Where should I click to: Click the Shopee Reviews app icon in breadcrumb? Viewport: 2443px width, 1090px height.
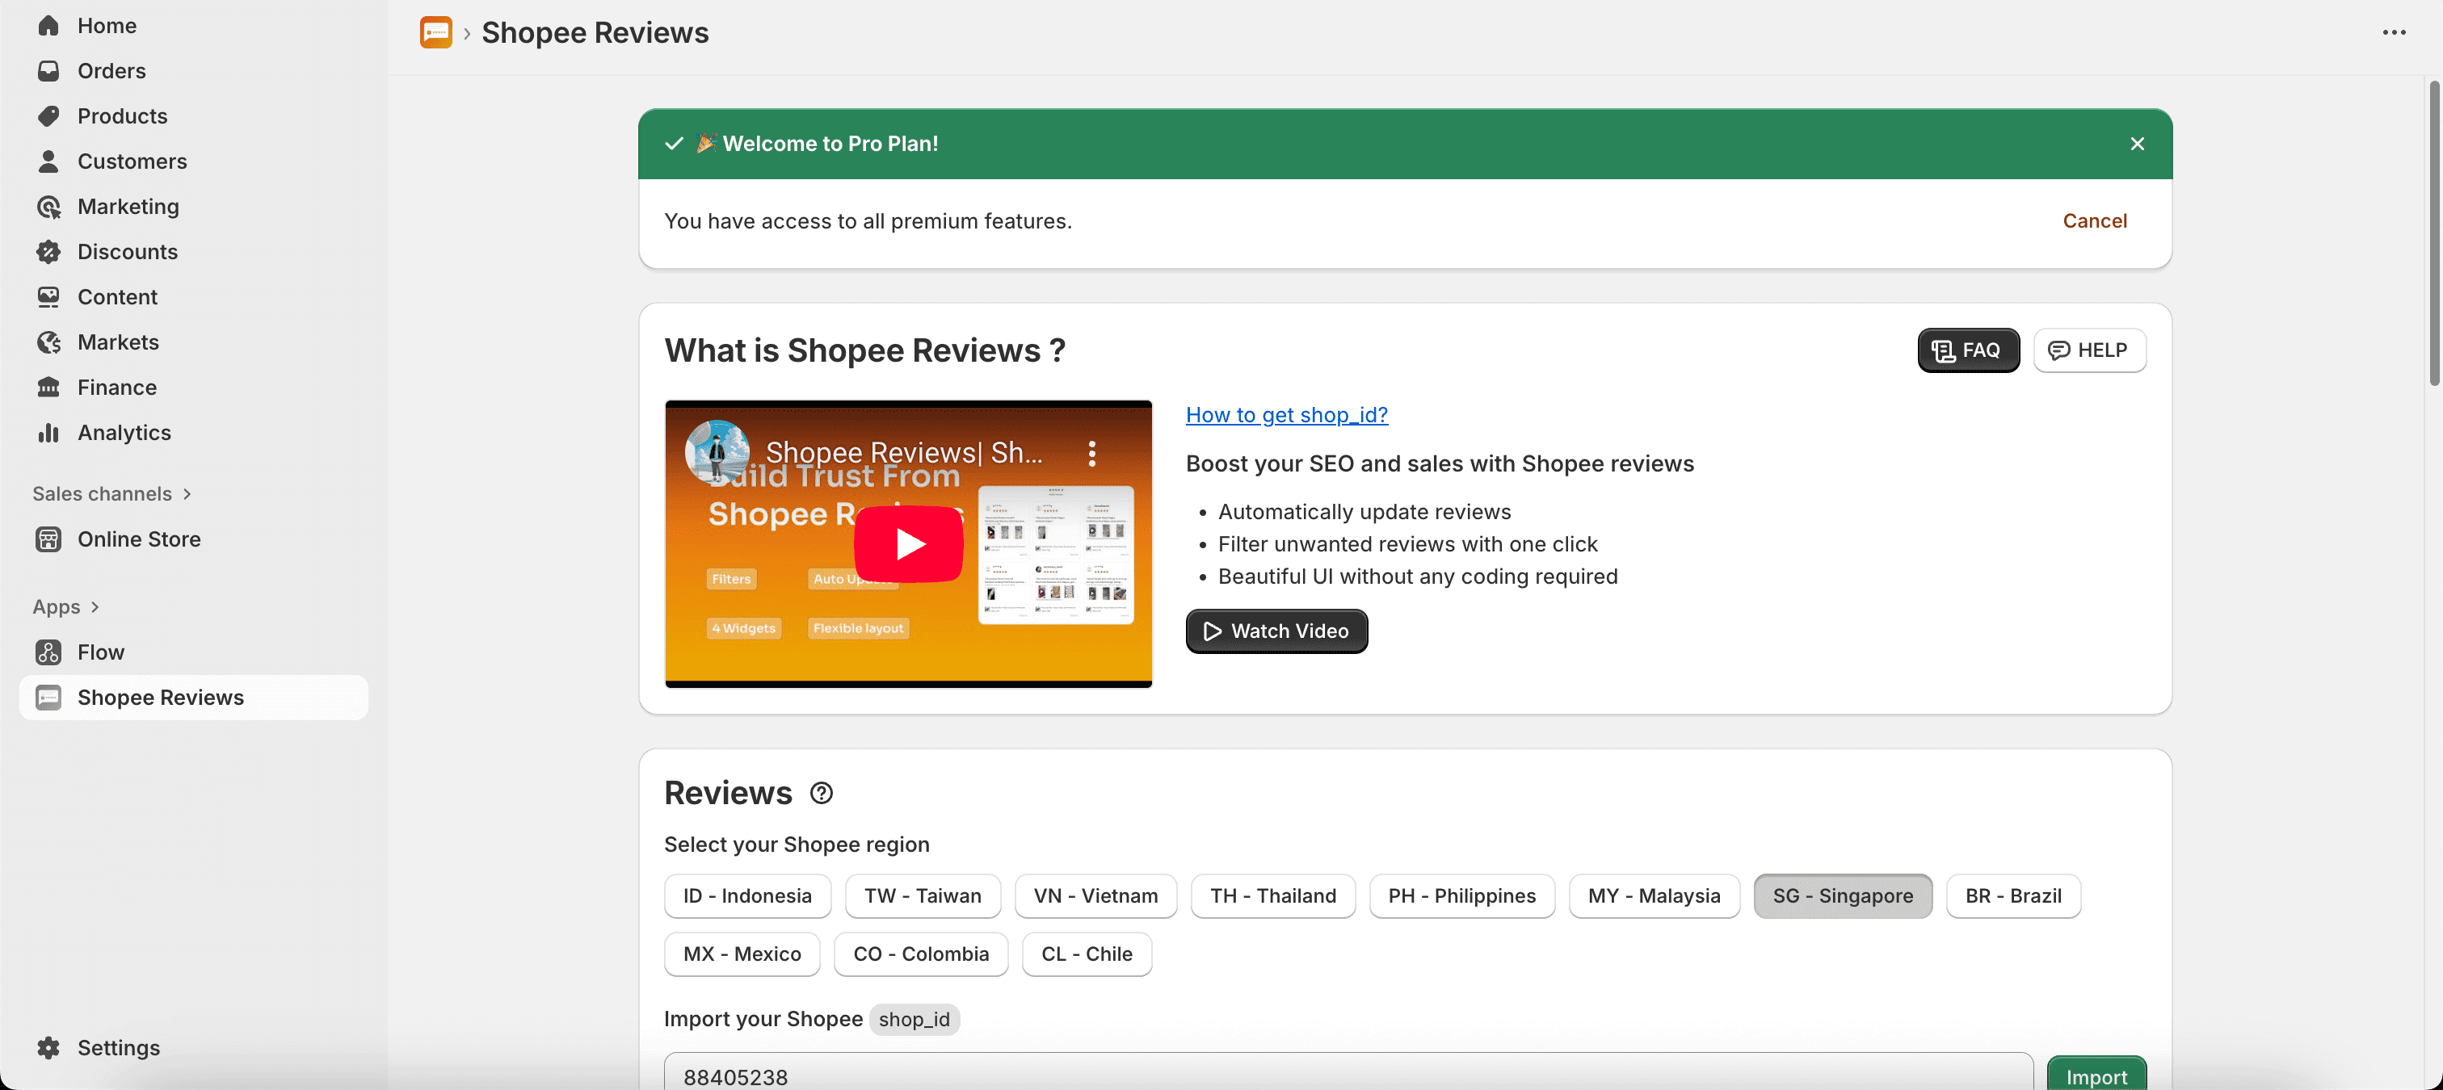[435, 32]
